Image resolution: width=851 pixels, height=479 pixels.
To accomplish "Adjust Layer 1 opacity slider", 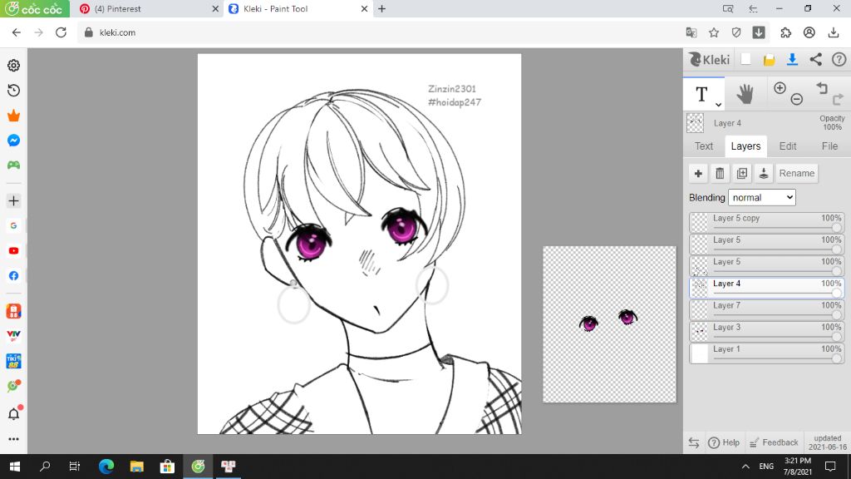I will click(777, 358).
